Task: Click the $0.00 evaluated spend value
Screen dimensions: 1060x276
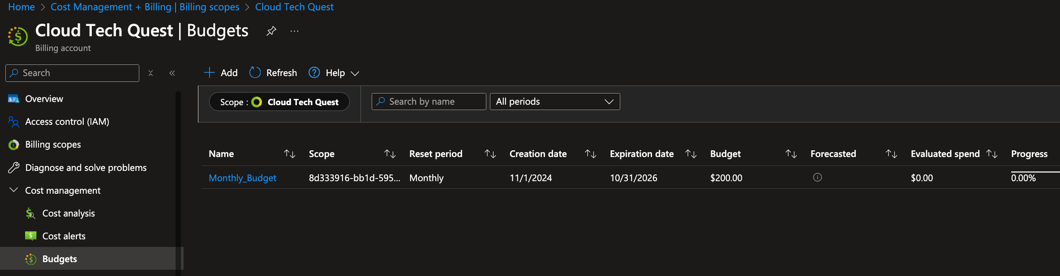Action: pyautogui.click(x=922, y=178)
